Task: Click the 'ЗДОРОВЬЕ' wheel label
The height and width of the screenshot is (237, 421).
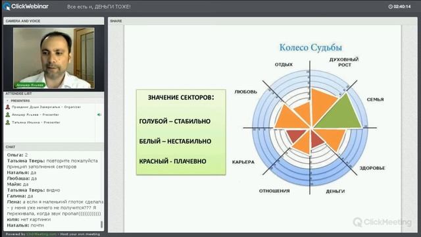Action: (372, 169)
